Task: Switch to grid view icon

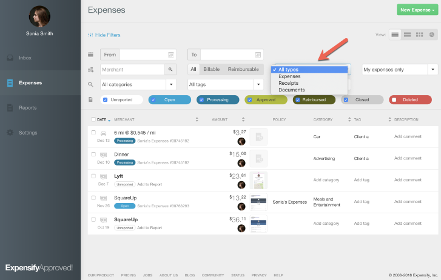Action: [419, 35]
